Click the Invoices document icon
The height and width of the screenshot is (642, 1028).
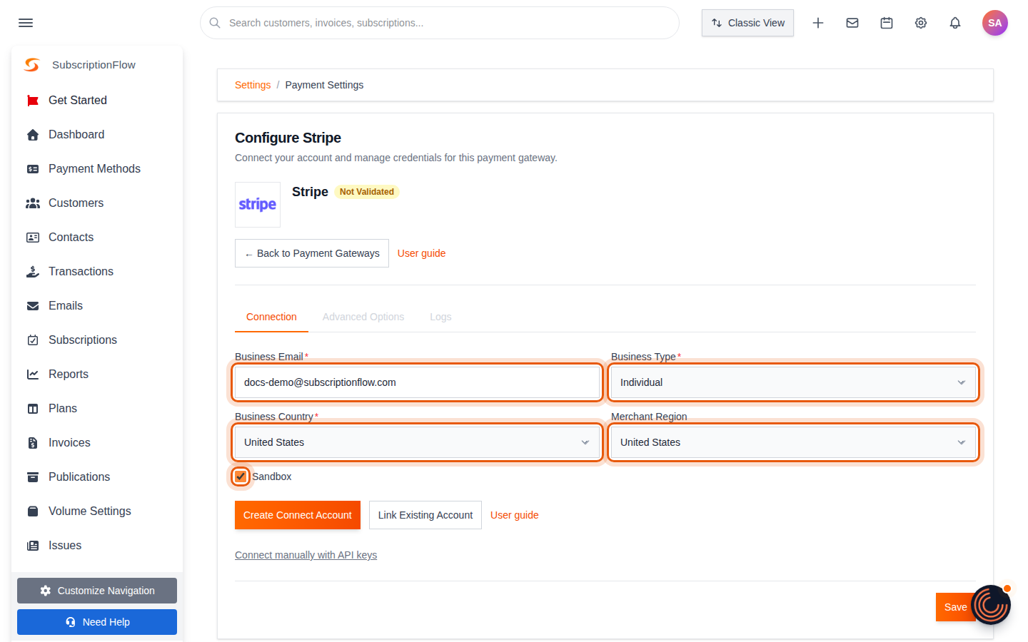[x=33, y=443]
